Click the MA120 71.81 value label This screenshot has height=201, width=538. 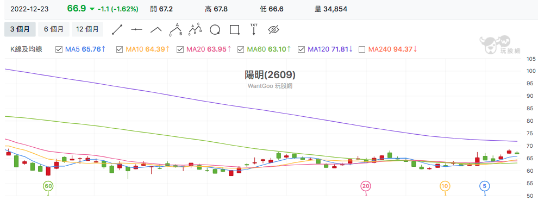[330, 49]
